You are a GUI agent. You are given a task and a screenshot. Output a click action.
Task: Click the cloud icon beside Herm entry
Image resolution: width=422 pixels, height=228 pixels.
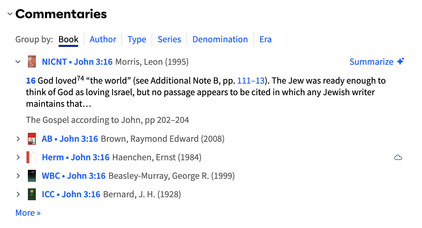(x=398, y=158)
